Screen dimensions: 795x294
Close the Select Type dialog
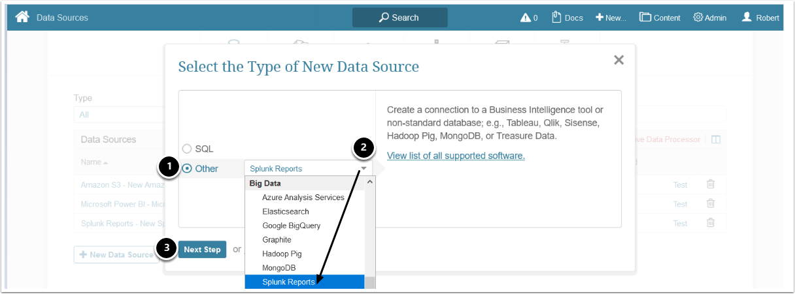click(618, 60)
